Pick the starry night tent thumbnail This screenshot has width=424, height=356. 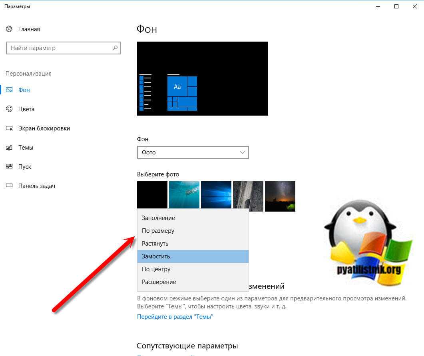pos(280,196)
